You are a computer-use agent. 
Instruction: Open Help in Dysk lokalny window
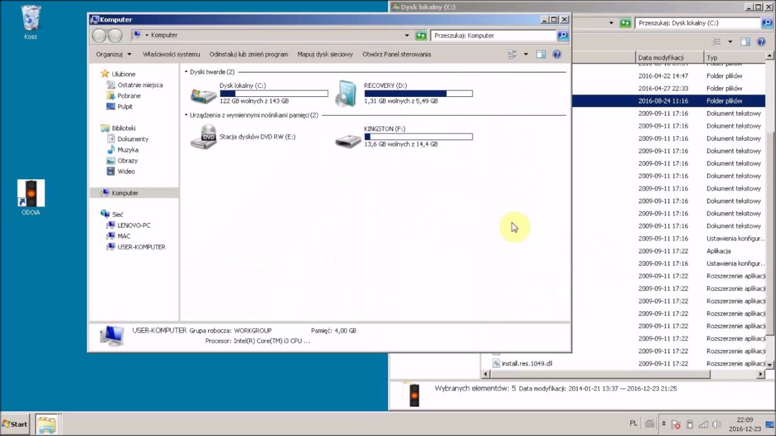point(761,42)
